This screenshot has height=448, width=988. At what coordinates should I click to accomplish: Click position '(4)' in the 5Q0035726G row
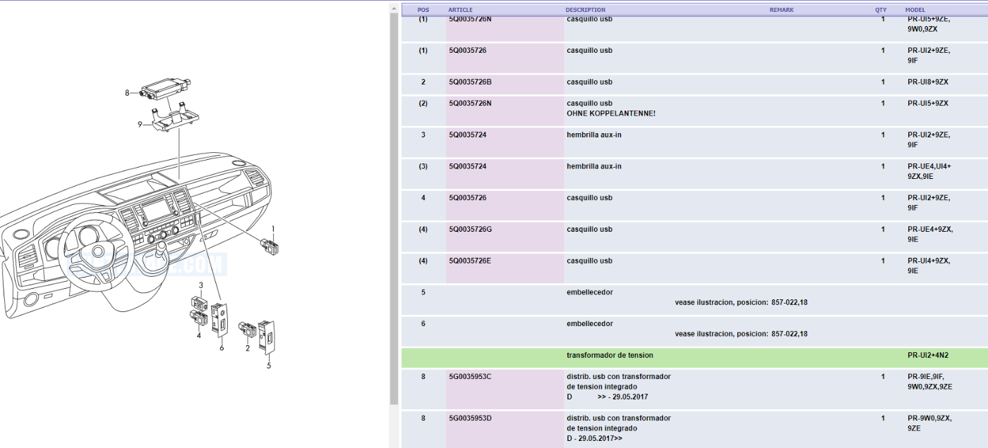[423, 229]
